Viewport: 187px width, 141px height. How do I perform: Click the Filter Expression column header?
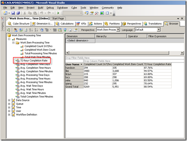pos(165,36)
